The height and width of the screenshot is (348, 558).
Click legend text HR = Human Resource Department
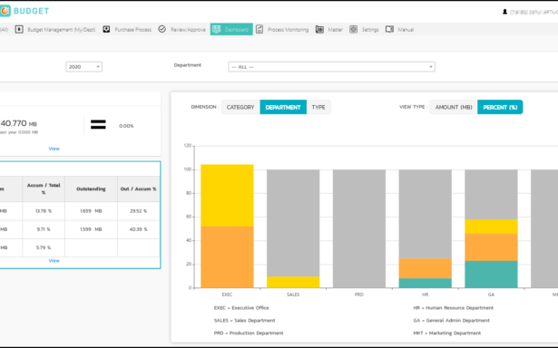click(454, 308)
